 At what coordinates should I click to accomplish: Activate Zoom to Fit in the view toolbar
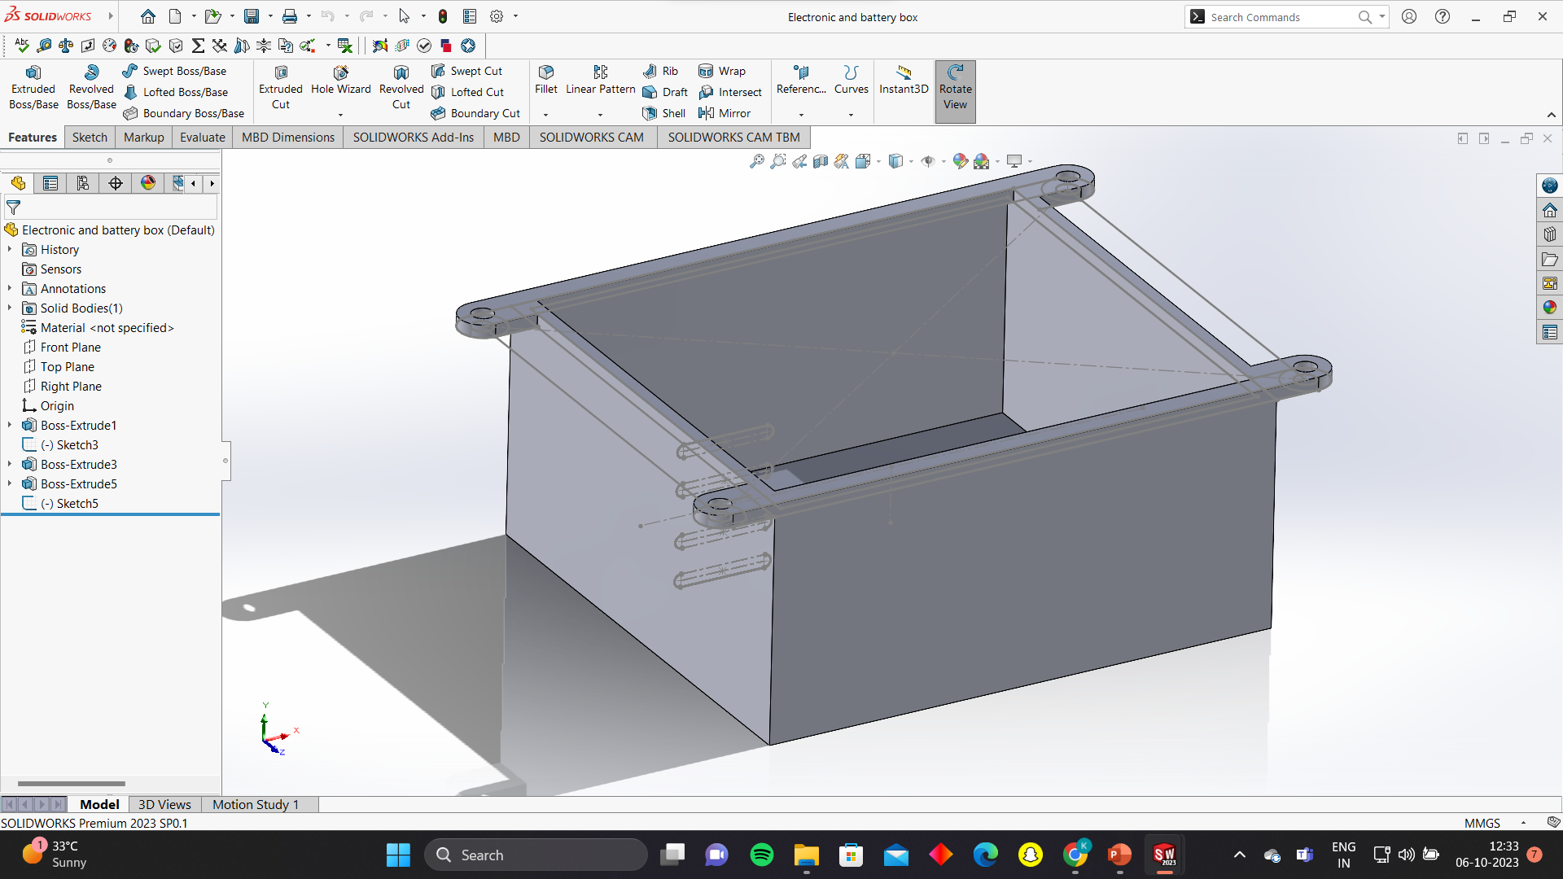click(x=756, y=161)
